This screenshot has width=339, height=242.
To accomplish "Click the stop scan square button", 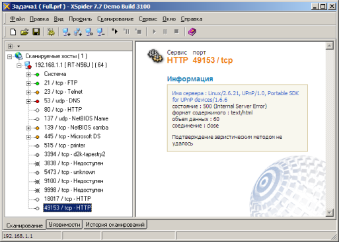I will tap(176, 32).
